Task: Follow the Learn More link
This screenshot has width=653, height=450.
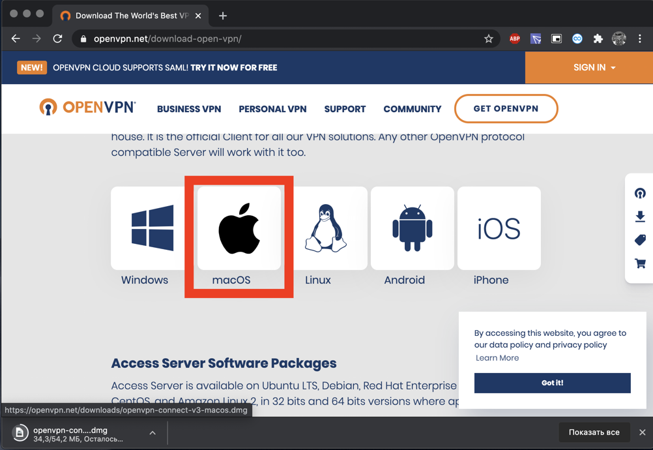Action: click(x=497, y=358)
